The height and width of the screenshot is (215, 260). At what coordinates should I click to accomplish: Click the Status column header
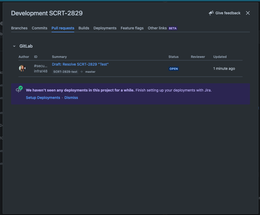click(x=173, y=57)
